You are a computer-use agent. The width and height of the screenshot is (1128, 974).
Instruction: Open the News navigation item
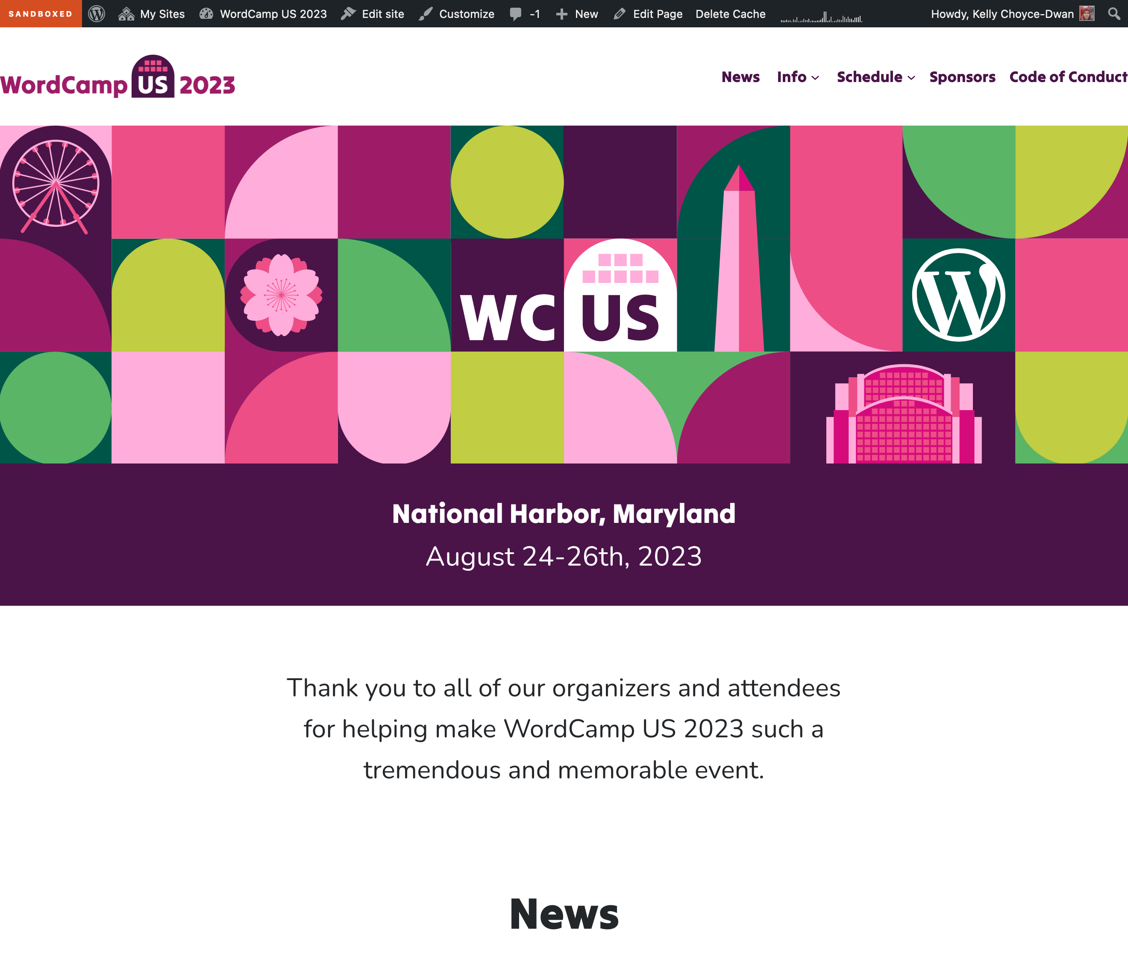click(740, 77)
